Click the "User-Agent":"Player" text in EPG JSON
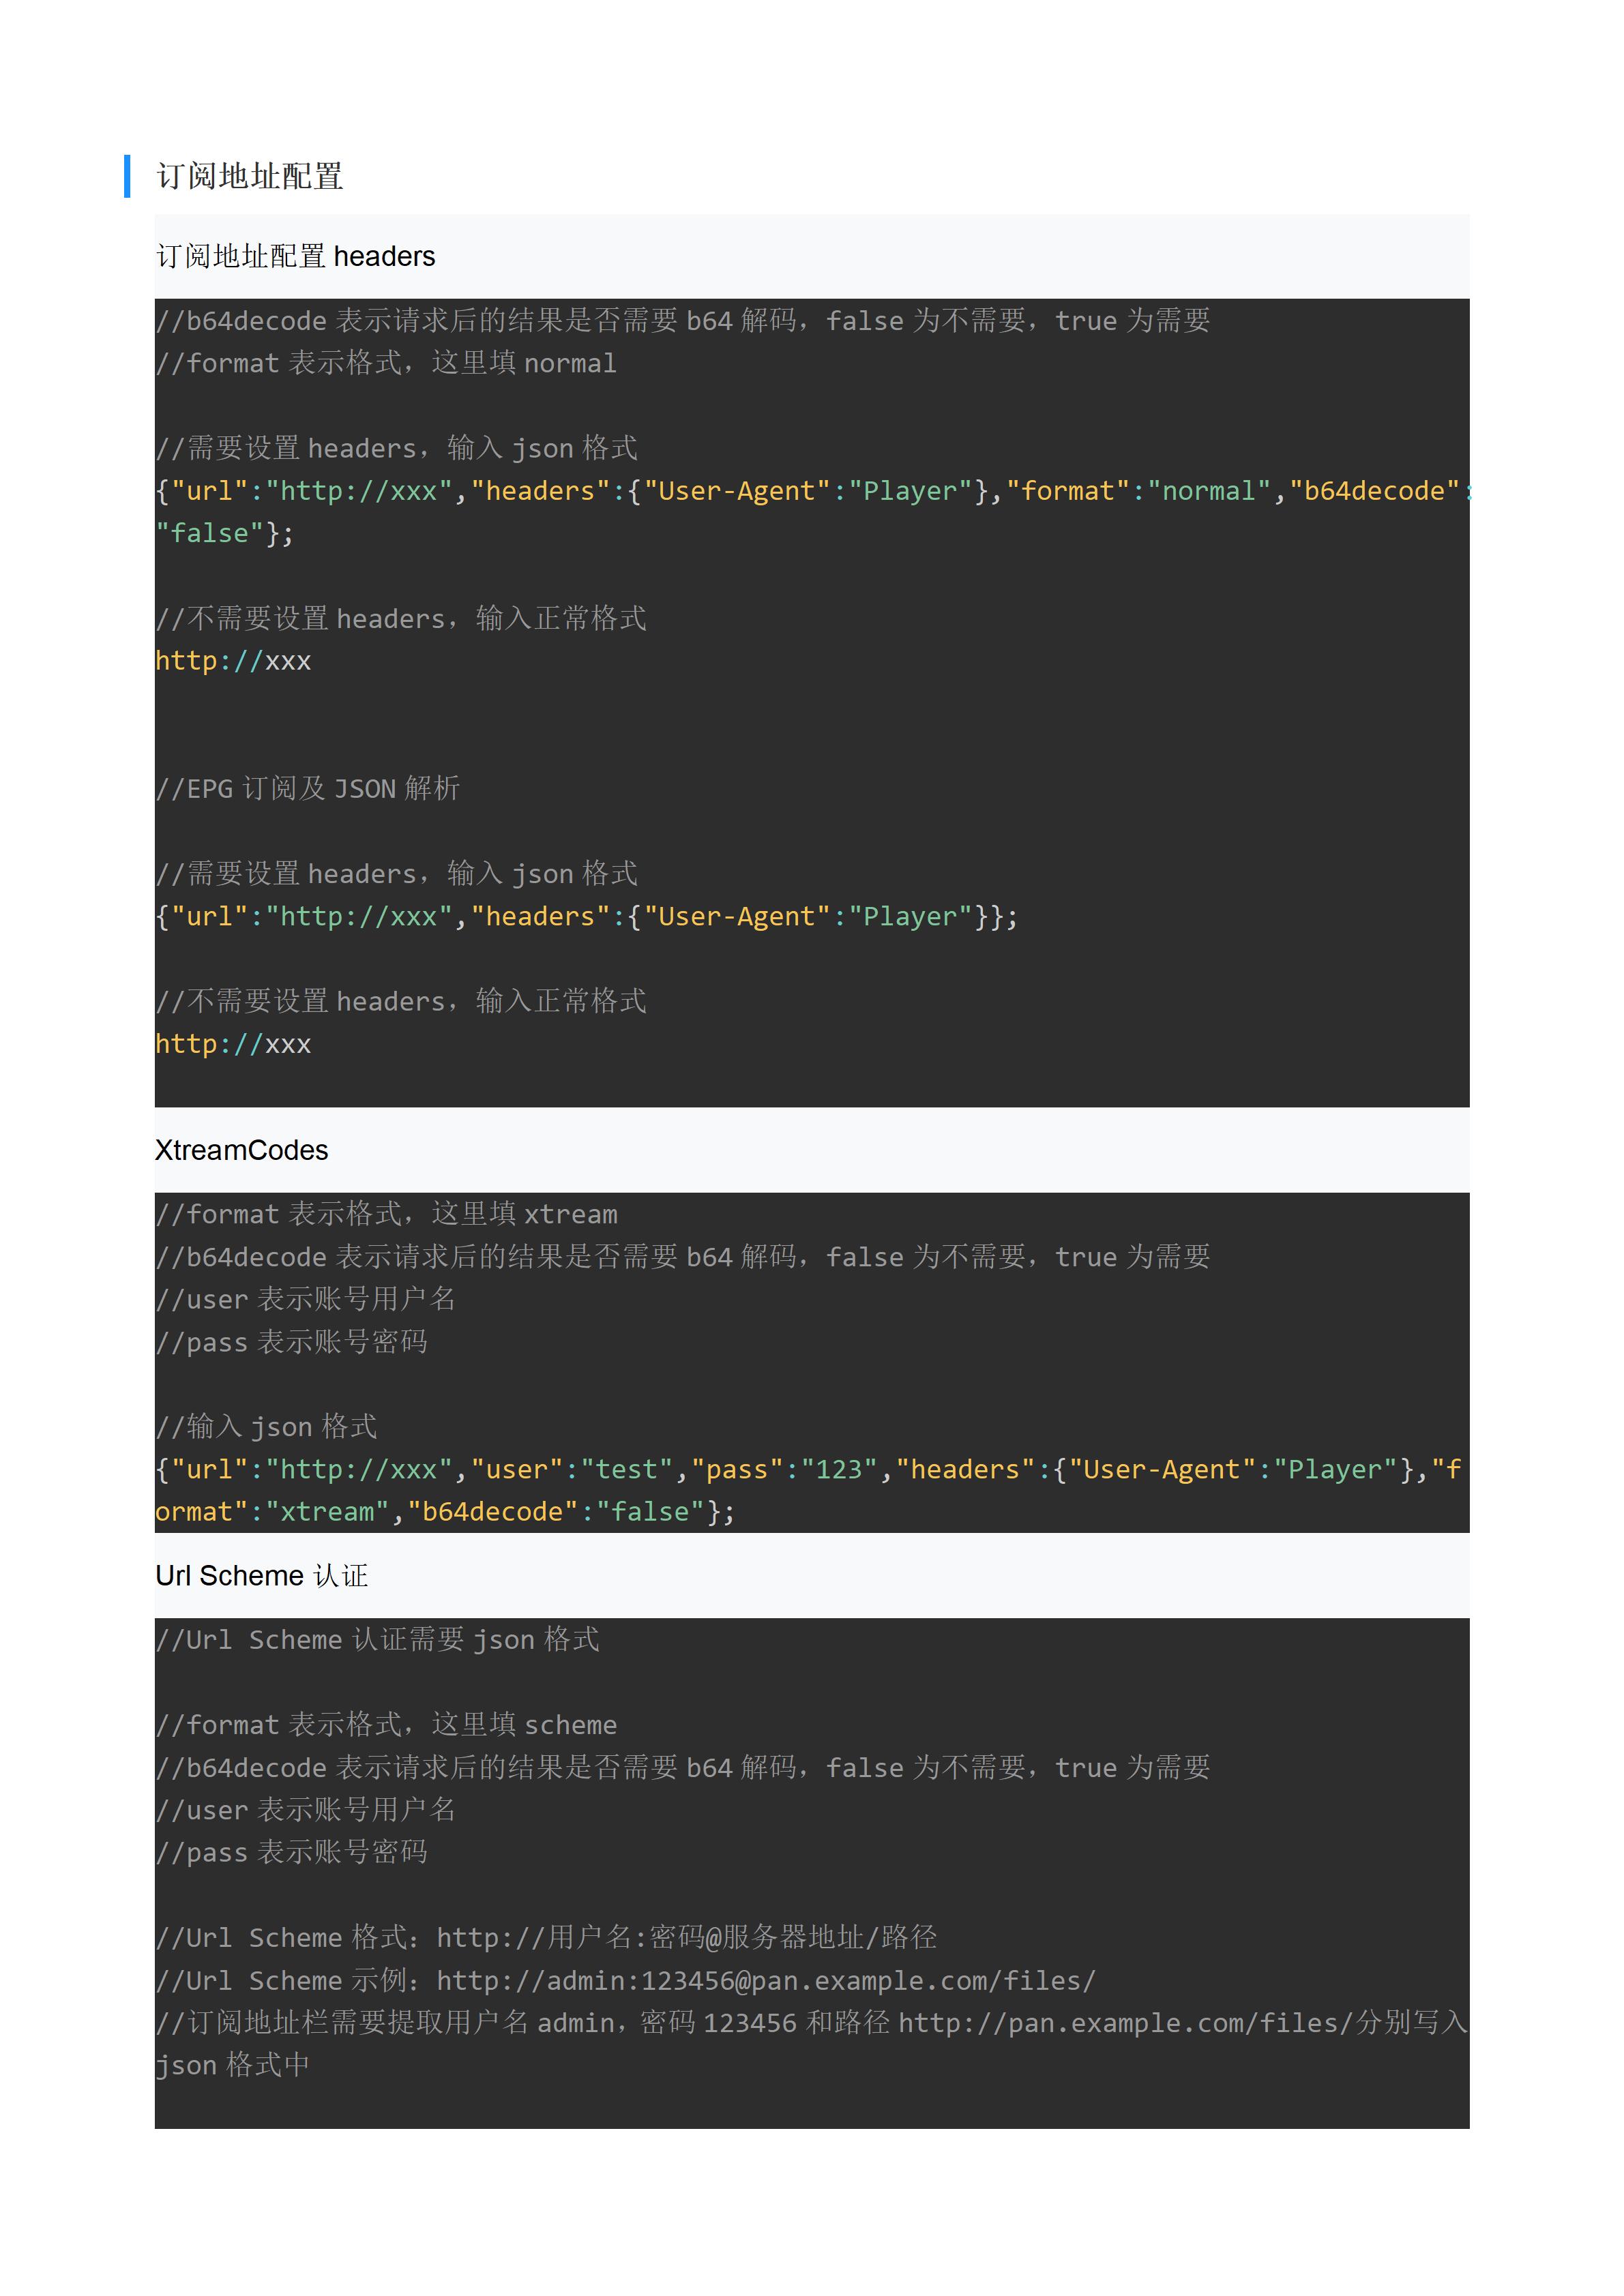The image size is (1624, 2296). (808, 917)
